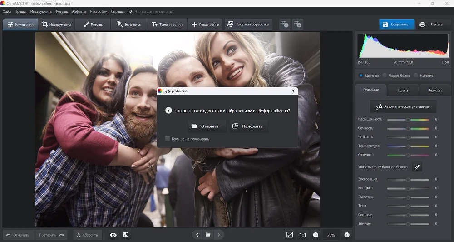
Task: Open the folder icon below the photo
Action: click(x=208, y=235)
